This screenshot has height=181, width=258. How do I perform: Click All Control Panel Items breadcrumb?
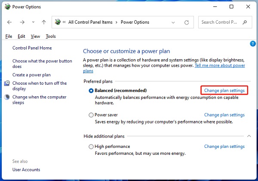coord(90,22)
